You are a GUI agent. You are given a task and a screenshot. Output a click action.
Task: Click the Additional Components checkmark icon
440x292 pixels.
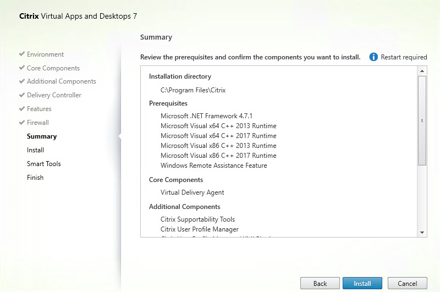[x=22, y=81]
